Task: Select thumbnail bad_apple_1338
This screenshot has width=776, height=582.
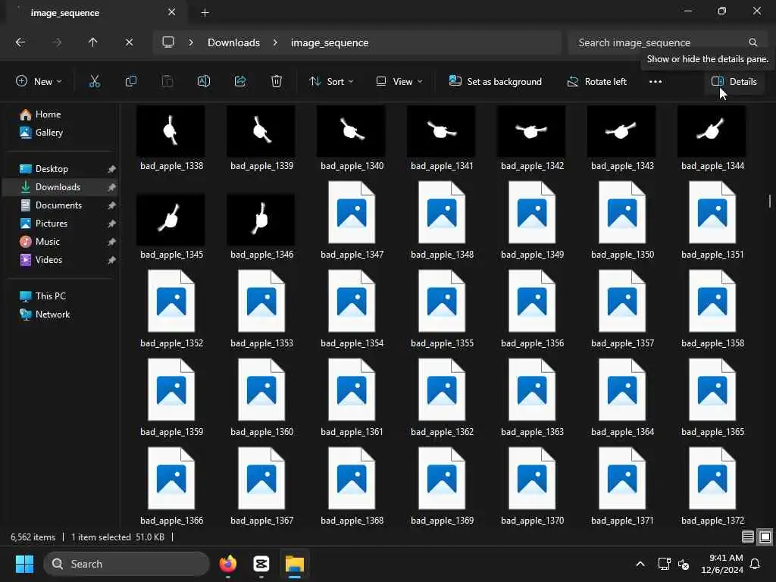Action: (x=171, y=132)
